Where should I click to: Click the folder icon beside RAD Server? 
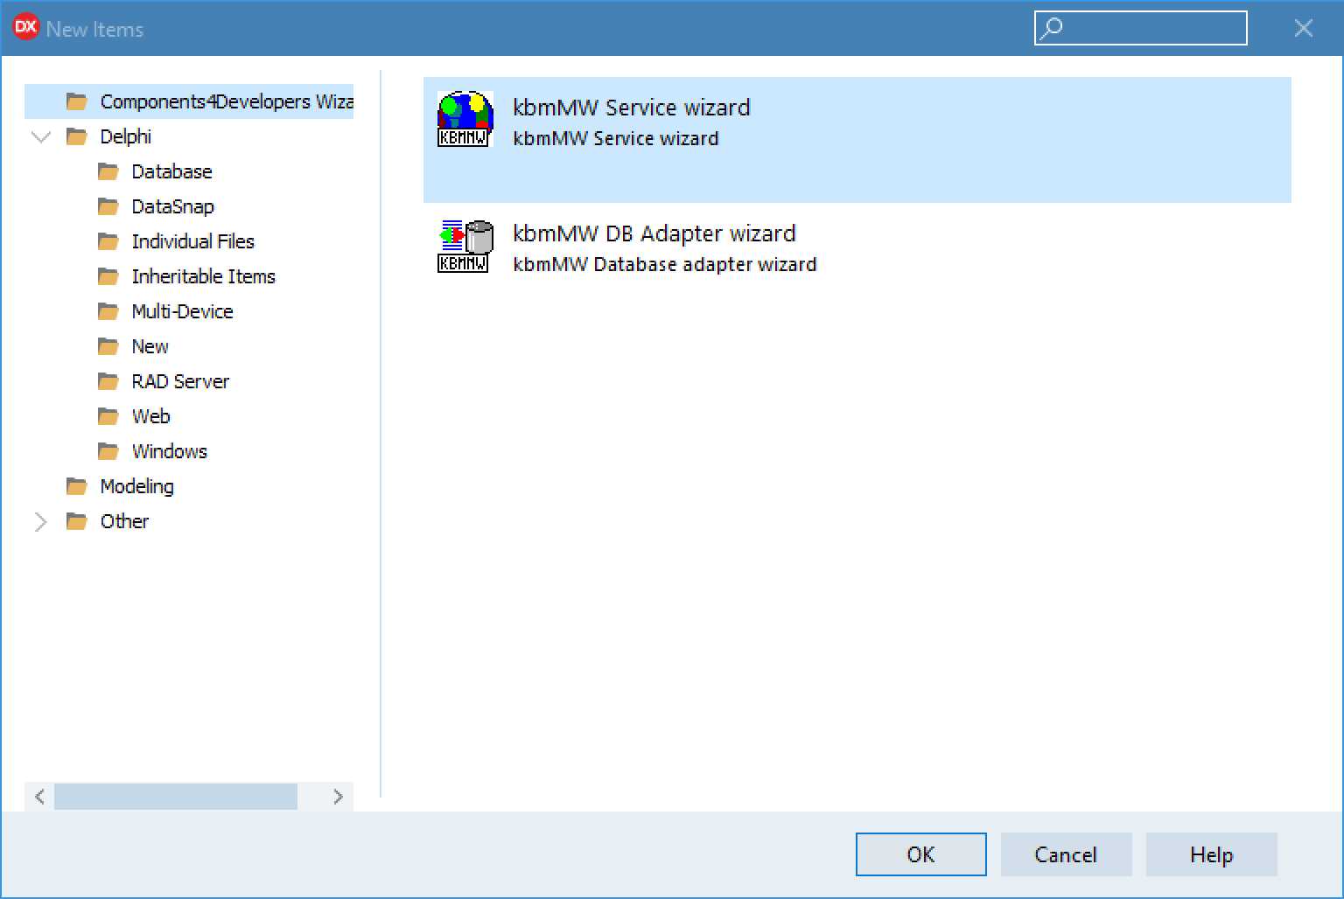108,381
